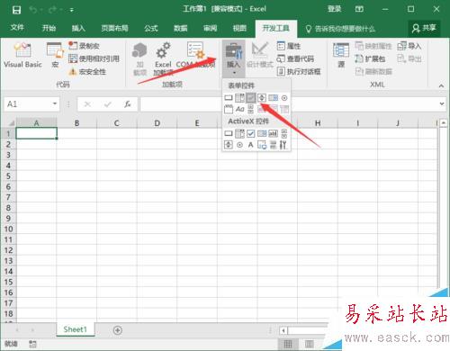Screen dimensions: 450x351
Task: Insert an ActiveX Command Button
Action: (229, 133)
